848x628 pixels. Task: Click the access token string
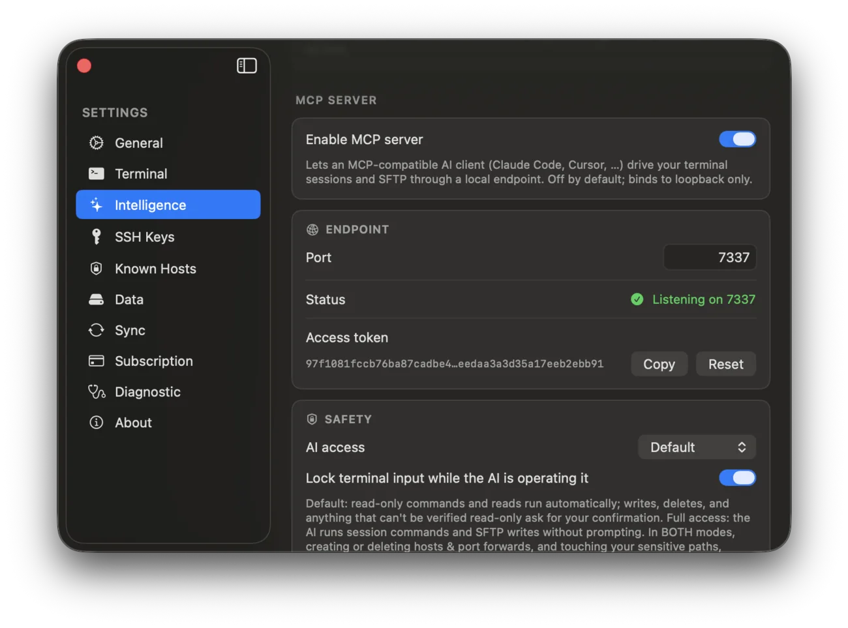tap(455, 364)
